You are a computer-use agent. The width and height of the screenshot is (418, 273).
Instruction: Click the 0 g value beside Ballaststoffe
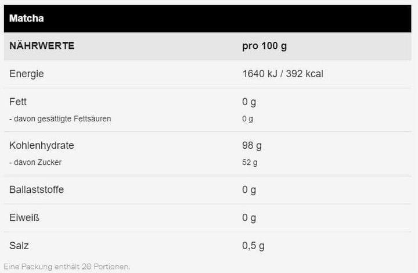tap(249, 189)
